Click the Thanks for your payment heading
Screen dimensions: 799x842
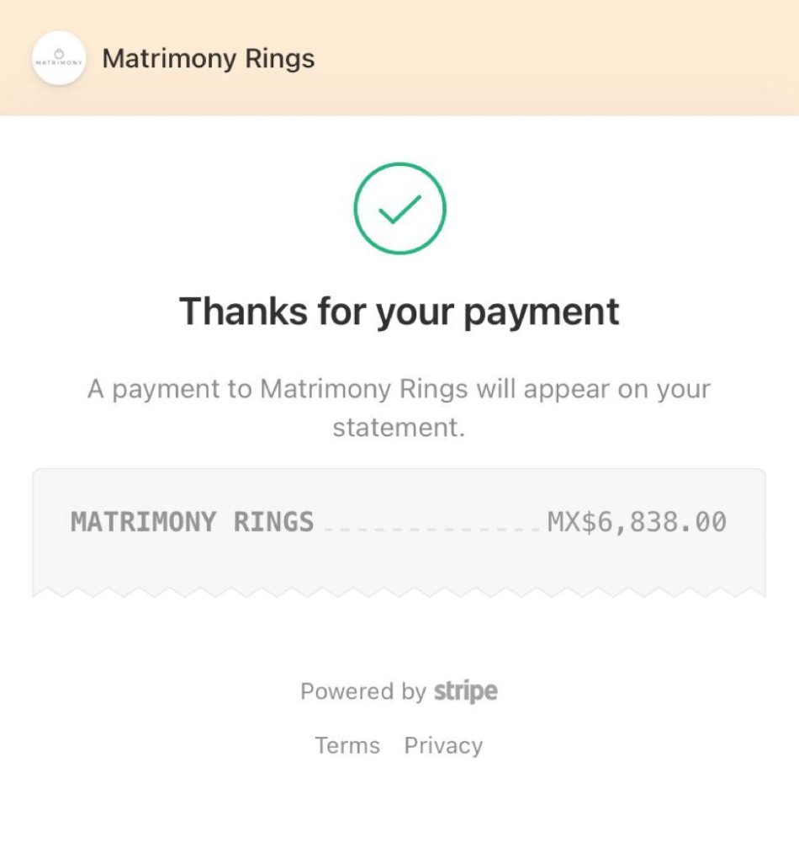point(399,312)
